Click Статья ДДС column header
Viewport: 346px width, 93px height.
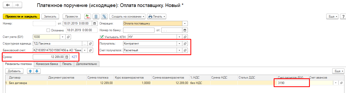(x=256, y=78)
